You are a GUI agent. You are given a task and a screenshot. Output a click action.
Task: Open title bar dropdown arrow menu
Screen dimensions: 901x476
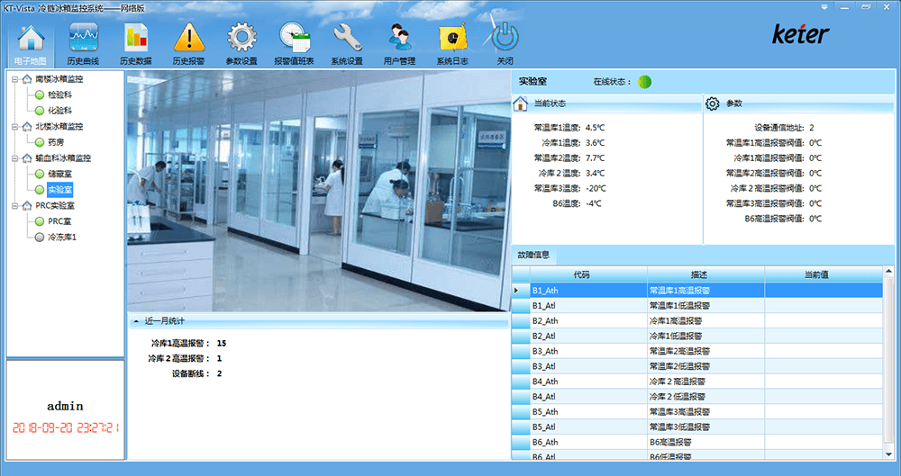(824, 7)
